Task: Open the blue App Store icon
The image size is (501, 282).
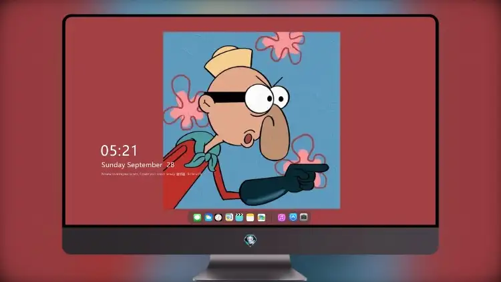Action: tap(293, 217)
